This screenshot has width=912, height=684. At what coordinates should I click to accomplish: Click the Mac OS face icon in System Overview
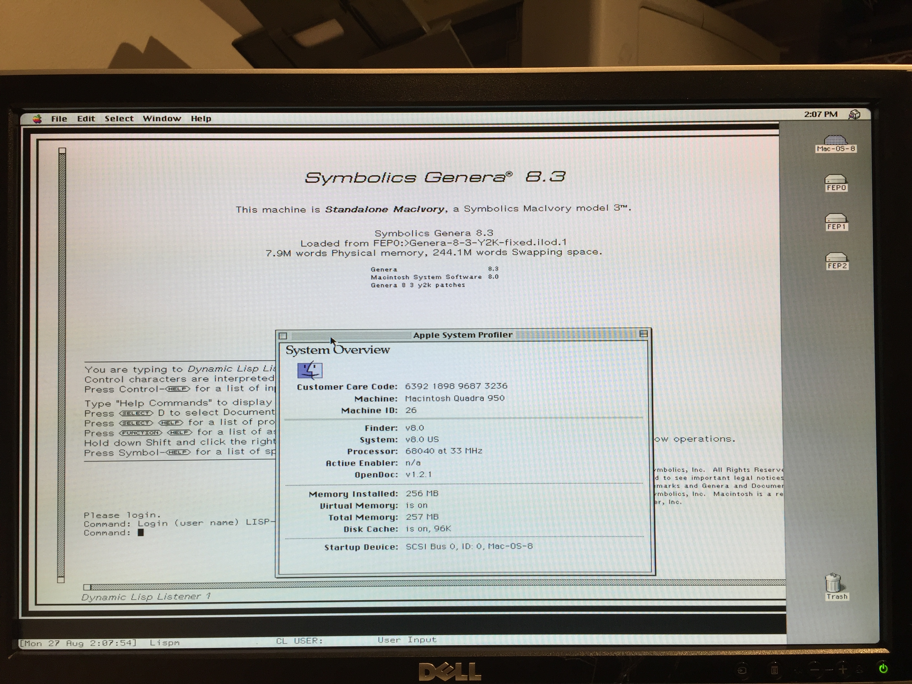(310, 370)
